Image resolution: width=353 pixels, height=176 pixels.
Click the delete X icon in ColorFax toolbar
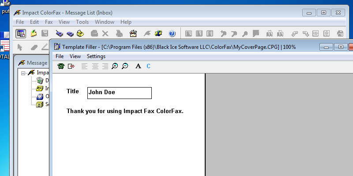105,33
